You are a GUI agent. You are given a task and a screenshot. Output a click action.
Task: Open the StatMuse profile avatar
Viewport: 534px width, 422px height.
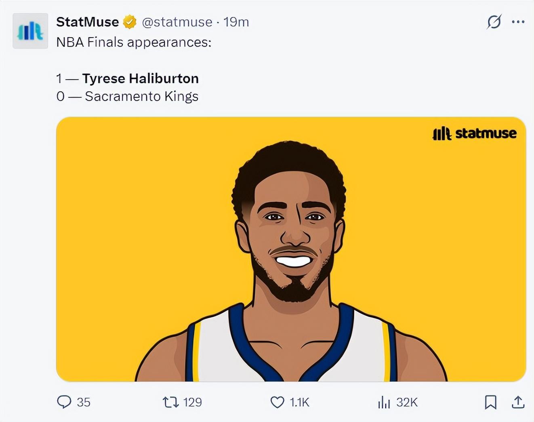pyautogui.click(x=30, y=31)
